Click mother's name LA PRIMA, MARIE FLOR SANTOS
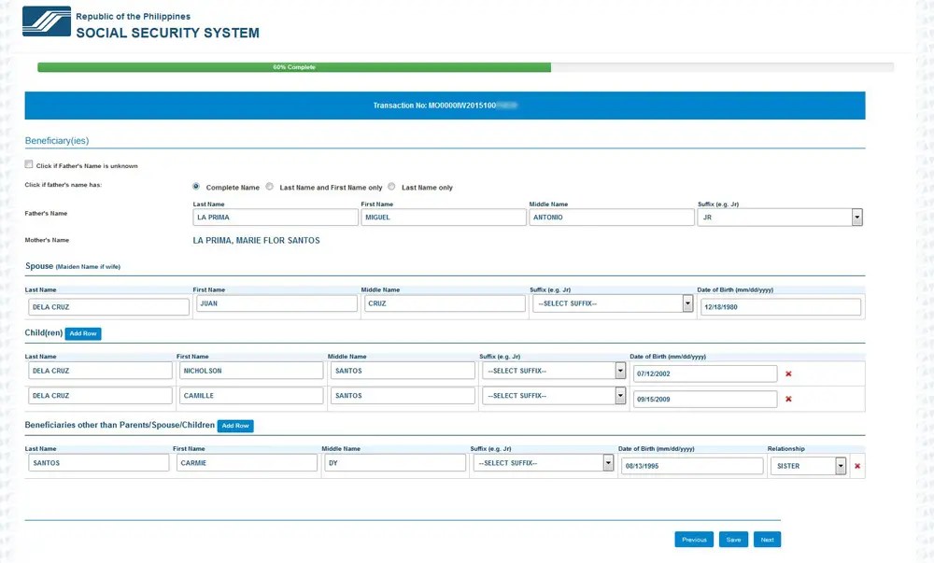 [x=256, y=241]
